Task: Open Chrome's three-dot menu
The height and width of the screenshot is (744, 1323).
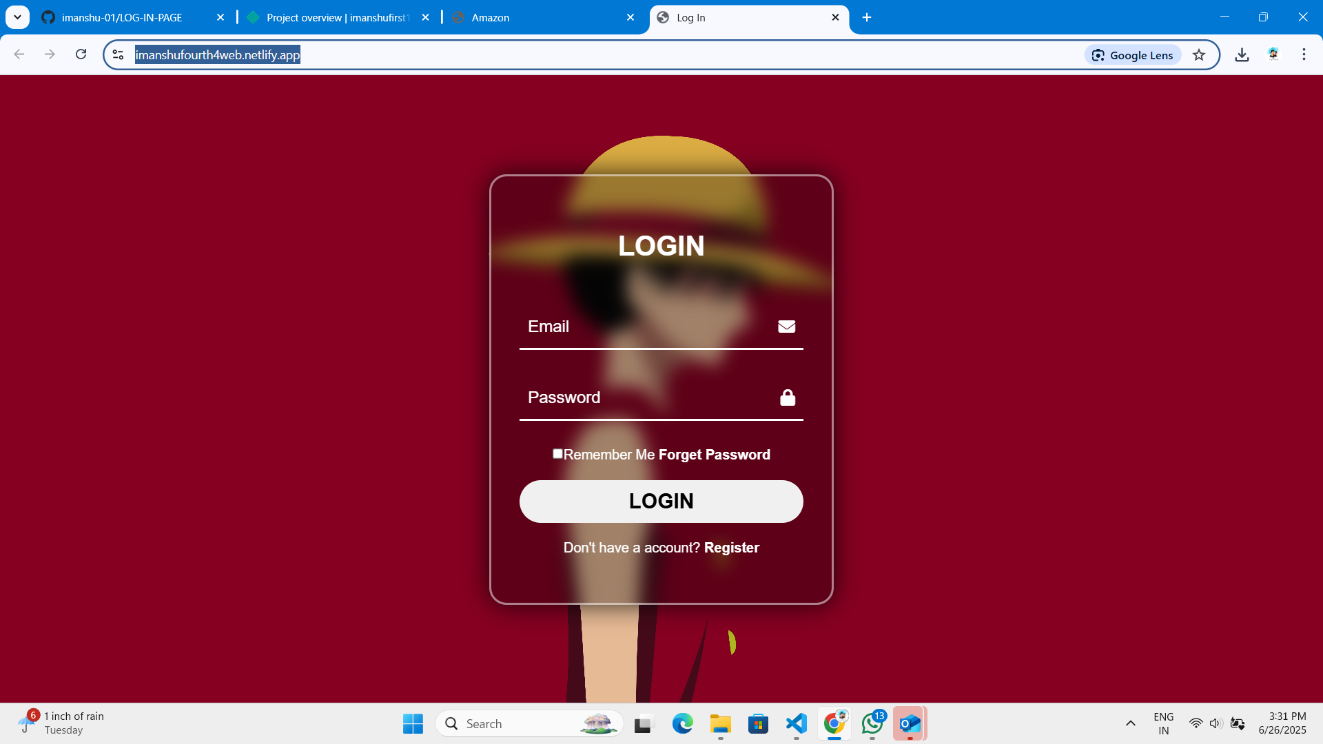Action: (1304, 54)
